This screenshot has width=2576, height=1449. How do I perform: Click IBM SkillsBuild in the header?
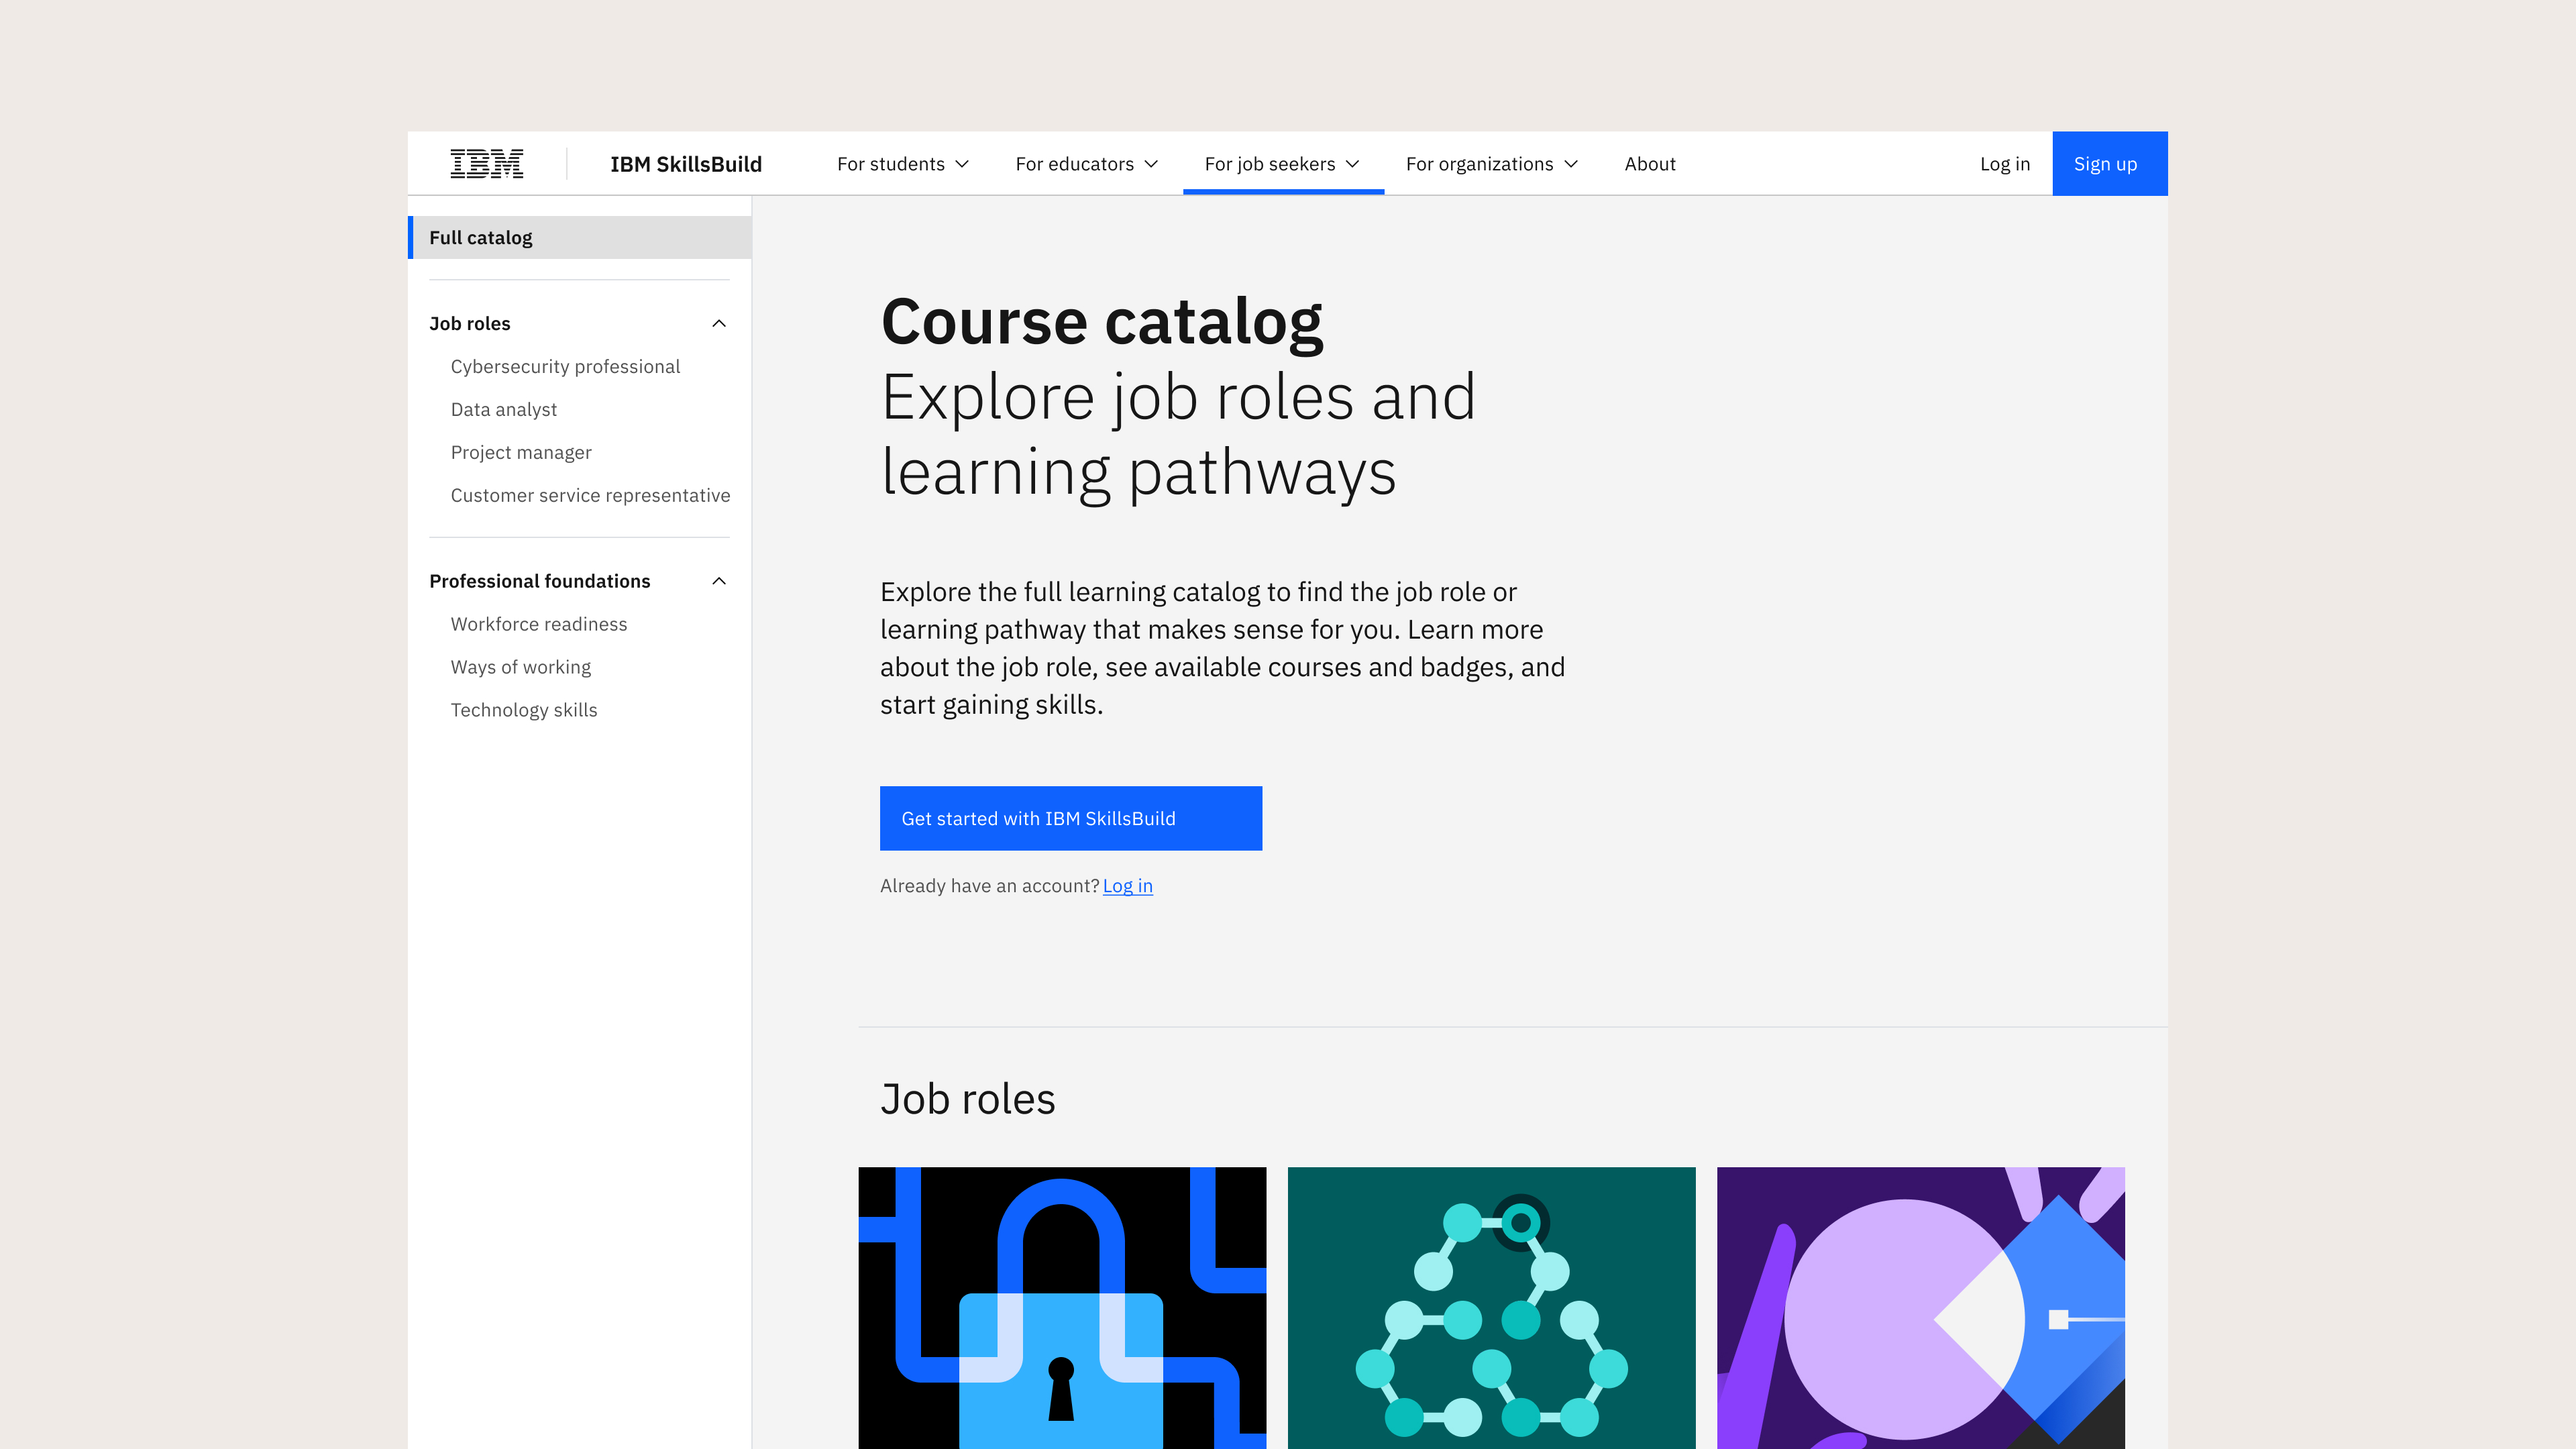pyautogui.click(x=686, y=163)
